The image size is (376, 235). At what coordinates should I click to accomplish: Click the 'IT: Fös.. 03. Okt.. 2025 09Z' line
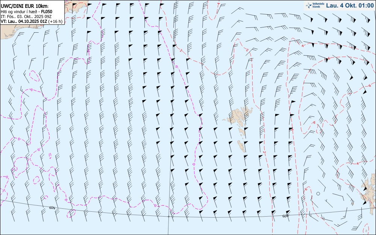26,17
